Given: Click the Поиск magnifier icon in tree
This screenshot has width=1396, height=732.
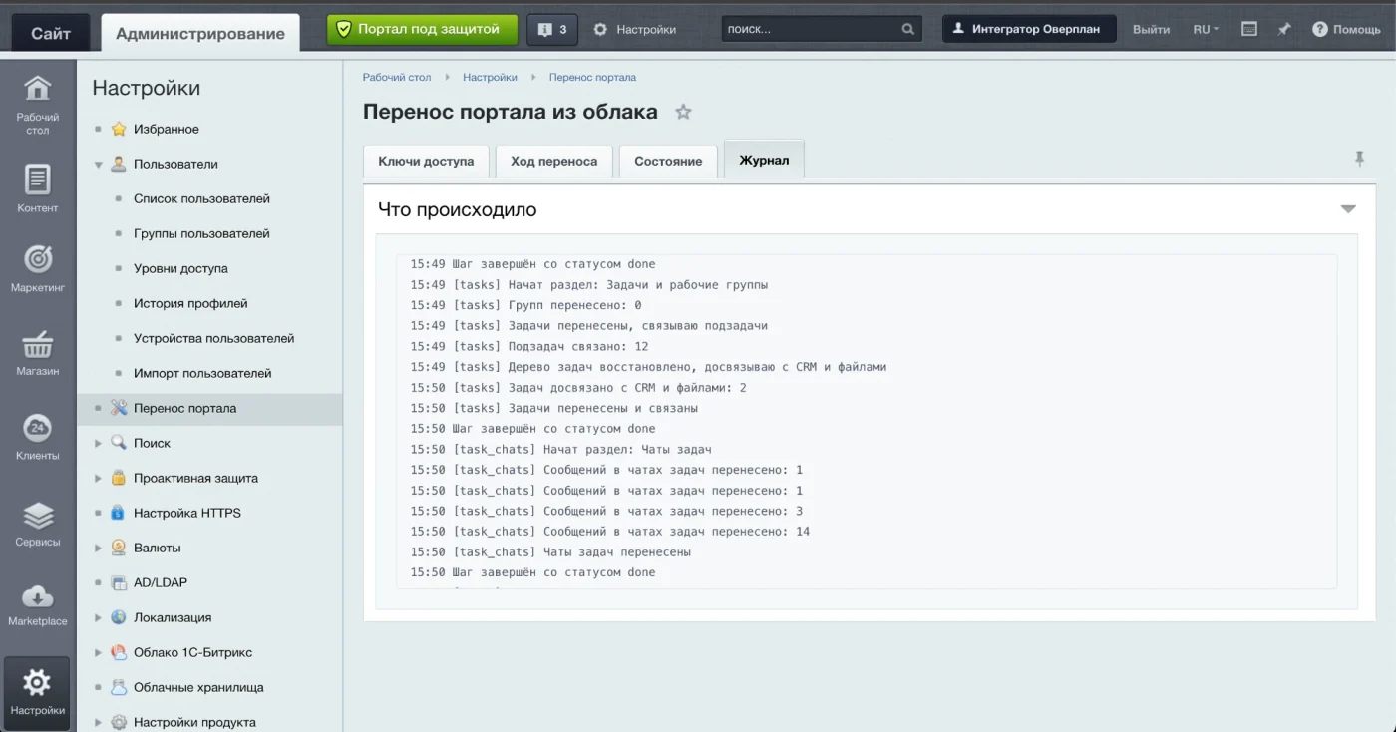Looking at the screenshot, I should (x=119, y=443).
